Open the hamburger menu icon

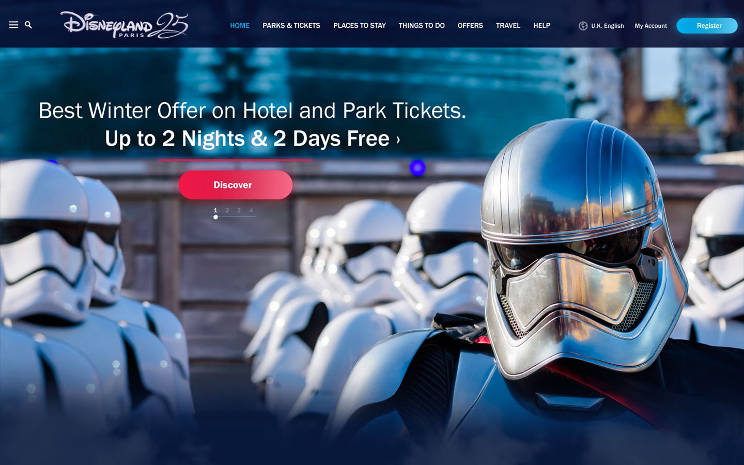(13, 25)
